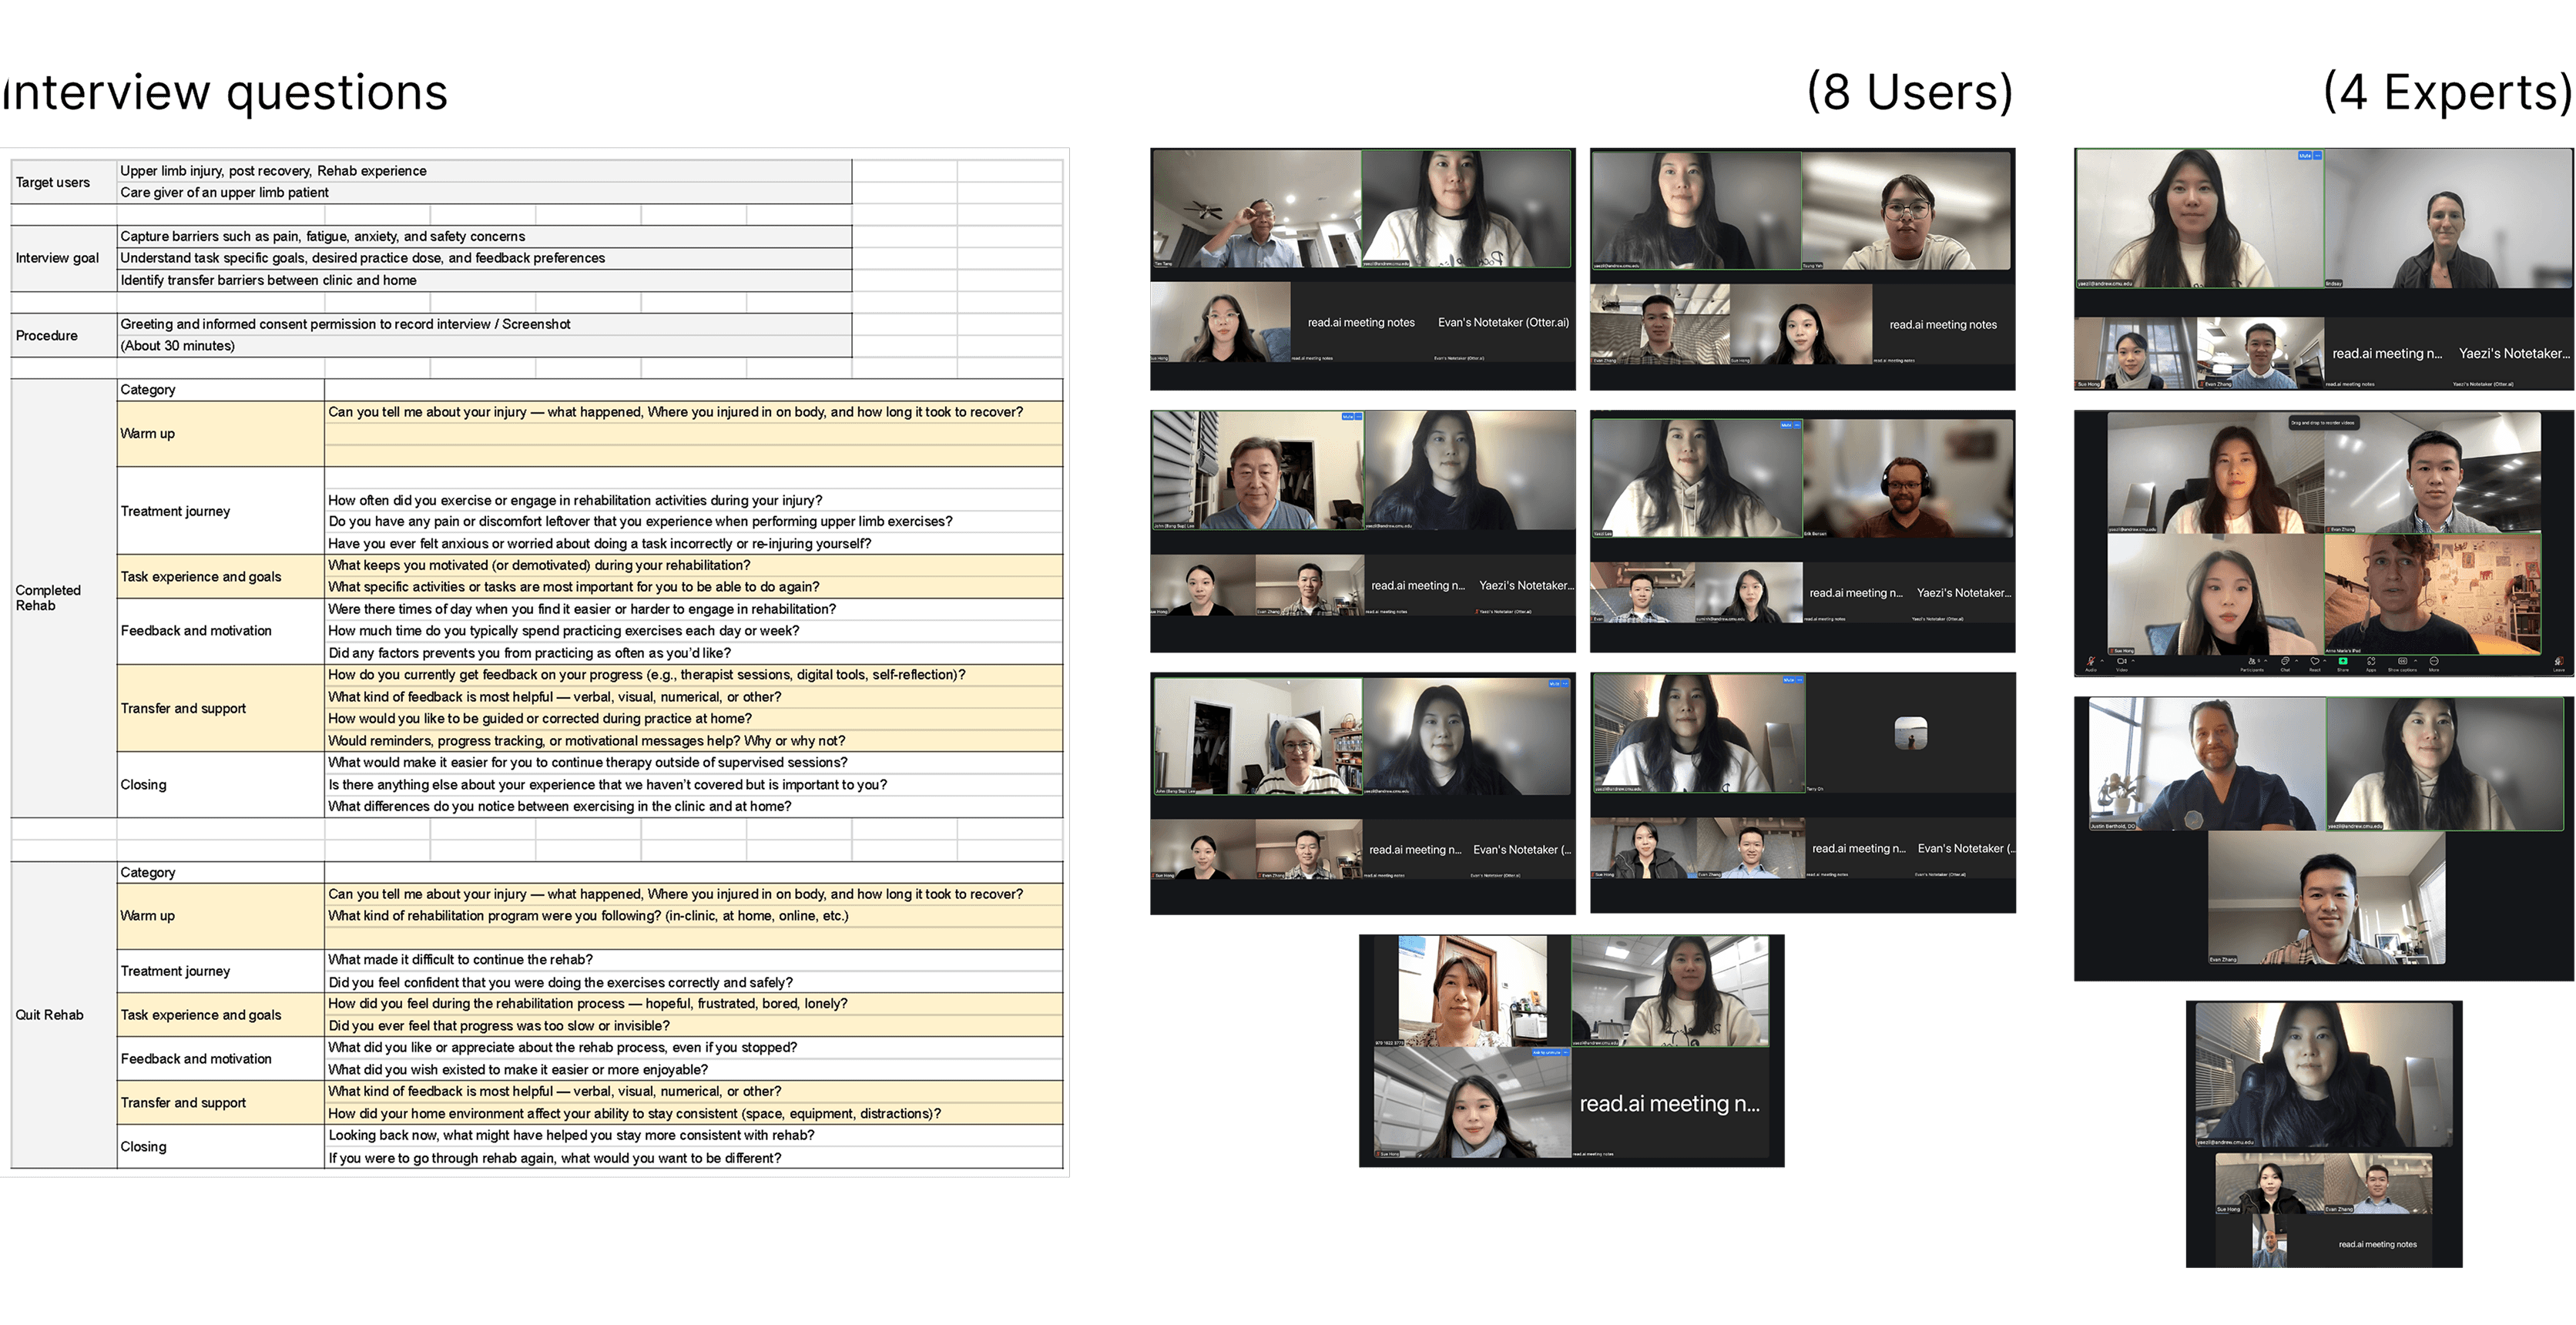
Task: Click the ellipsis button beside Mute near lindsay
Action: click(2318, 156)
